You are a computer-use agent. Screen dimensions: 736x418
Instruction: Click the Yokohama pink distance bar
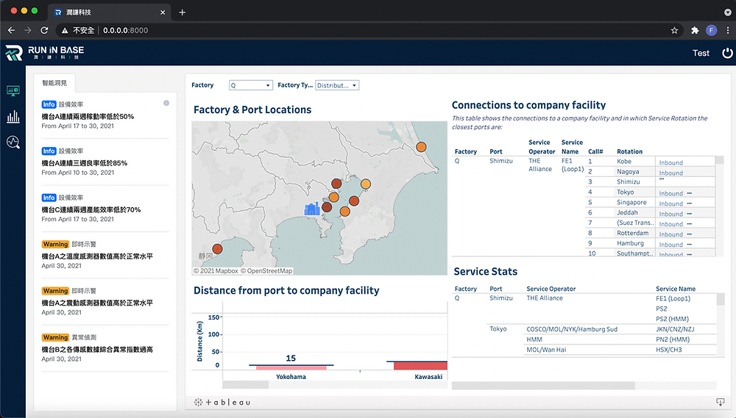tap(291, 368)
